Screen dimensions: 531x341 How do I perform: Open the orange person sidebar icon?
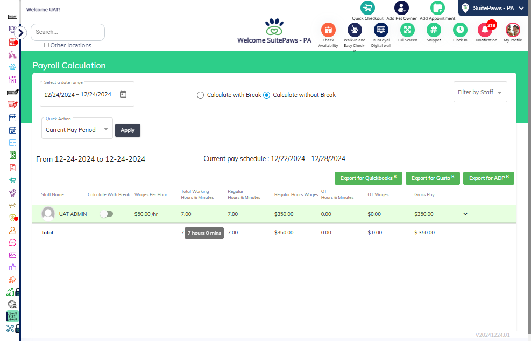pos(12,231)
